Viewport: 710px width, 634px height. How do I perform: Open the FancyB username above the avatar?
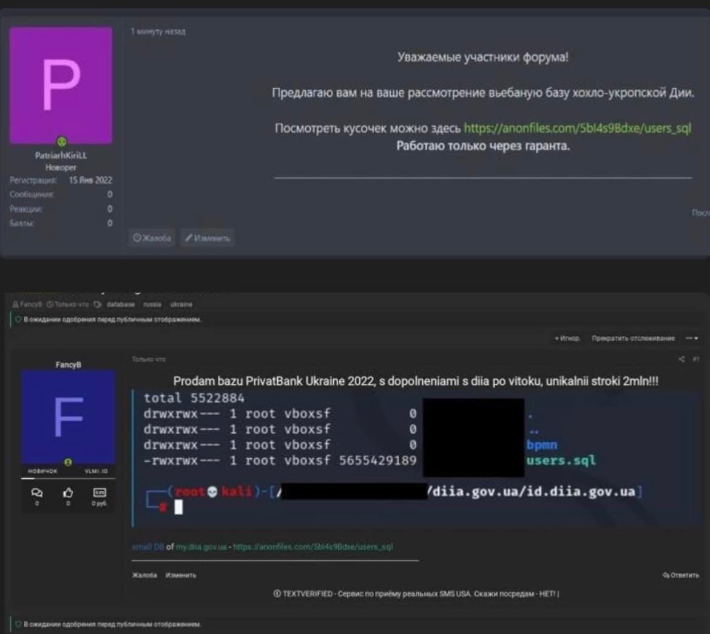point(69,364)
